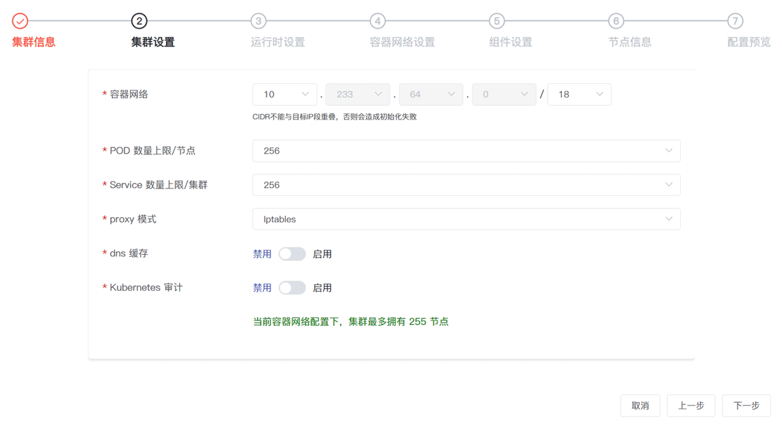
Task: Open the CIDR prefix dropdown showing 18
Action: coord(579,94)
